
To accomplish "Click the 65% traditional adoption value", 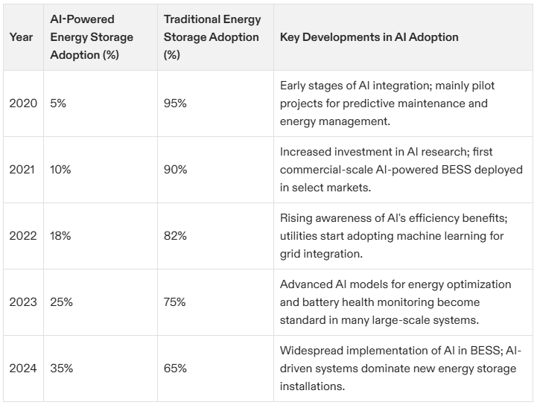I will pyautogui.click(x=175, y=369).
